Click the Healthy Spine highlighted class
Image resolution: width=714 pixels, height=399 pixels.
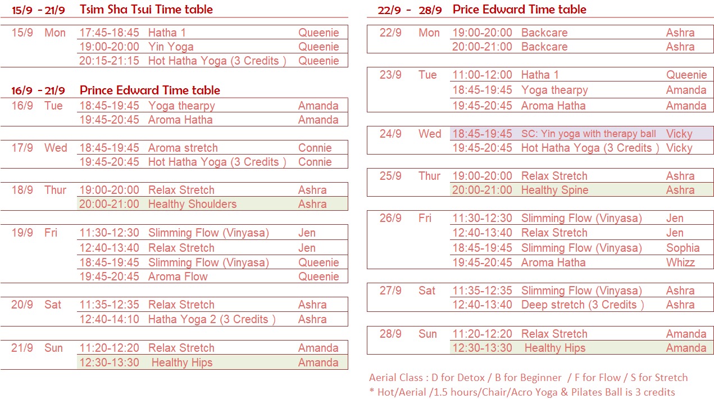[581, 190]
